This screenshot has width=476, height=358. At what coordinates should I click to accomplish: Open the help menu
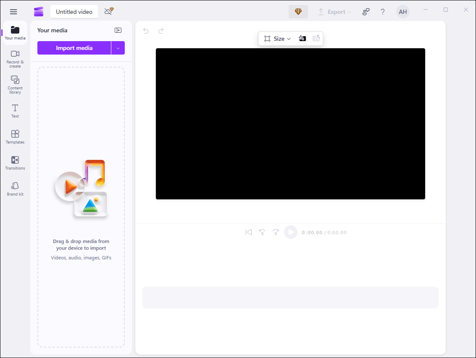pos(382,12)
